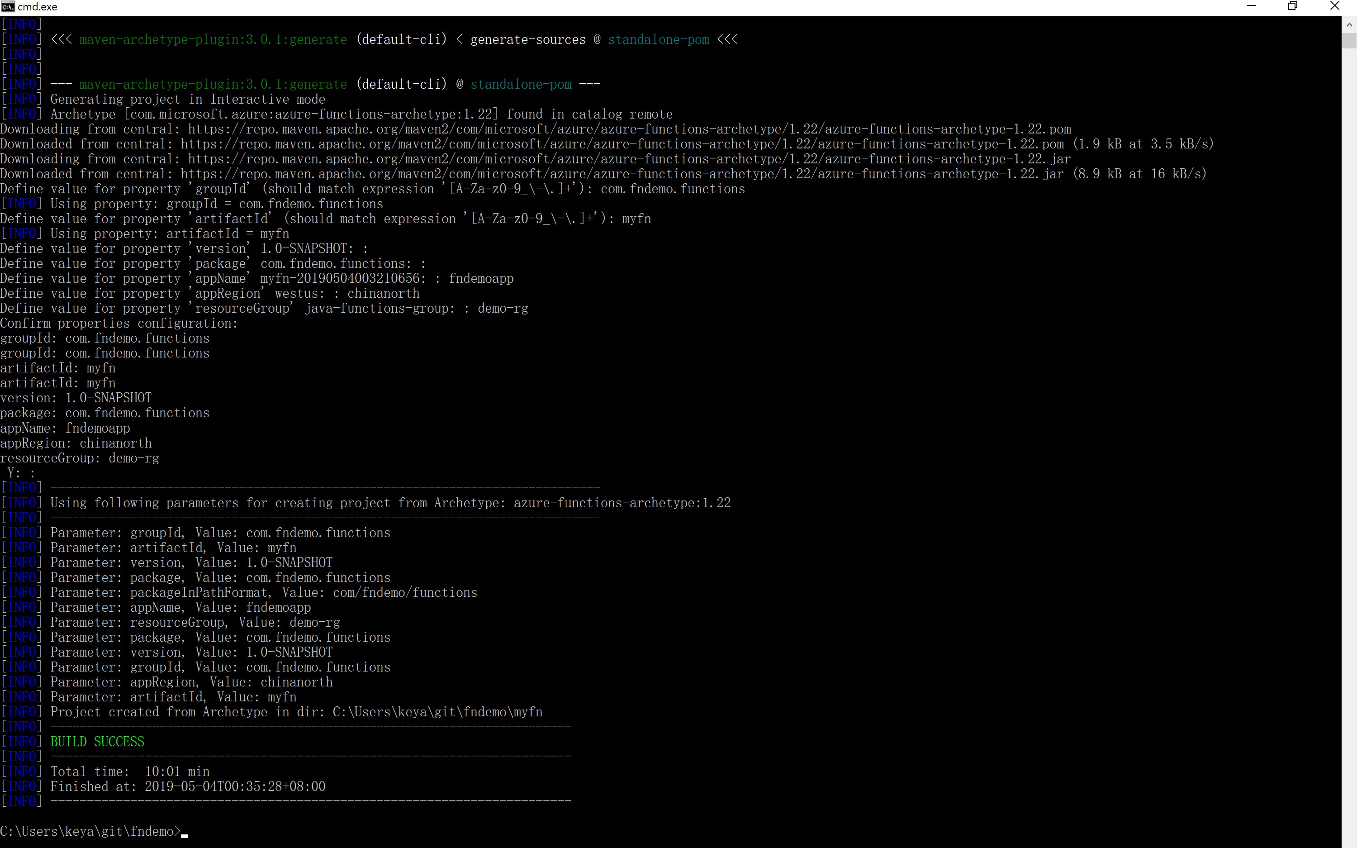Click the BUILD SUCCESS text
This screenshot has width=1357, height=848.
[97, 742]
